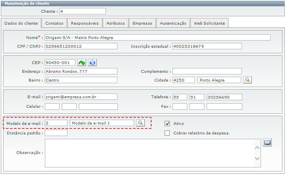This screenshot has height=175, width=286.
Task: Focus the E-mail input field
Action: [81, 97]
